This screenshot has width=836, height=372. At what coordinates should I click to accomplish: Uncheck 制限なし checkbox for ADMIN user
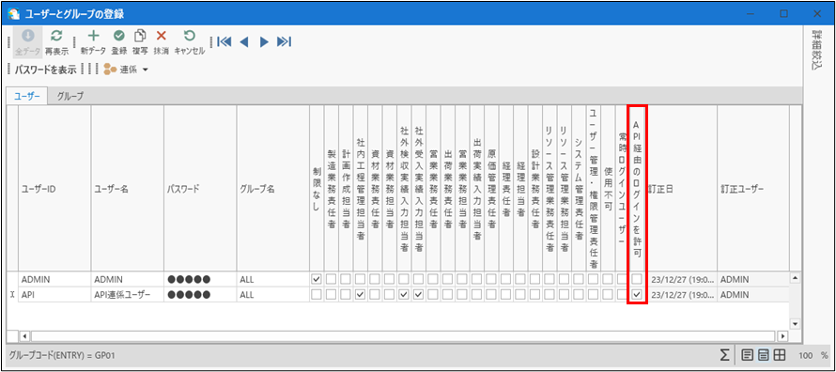pyautogui.click(x=317, y=279)
